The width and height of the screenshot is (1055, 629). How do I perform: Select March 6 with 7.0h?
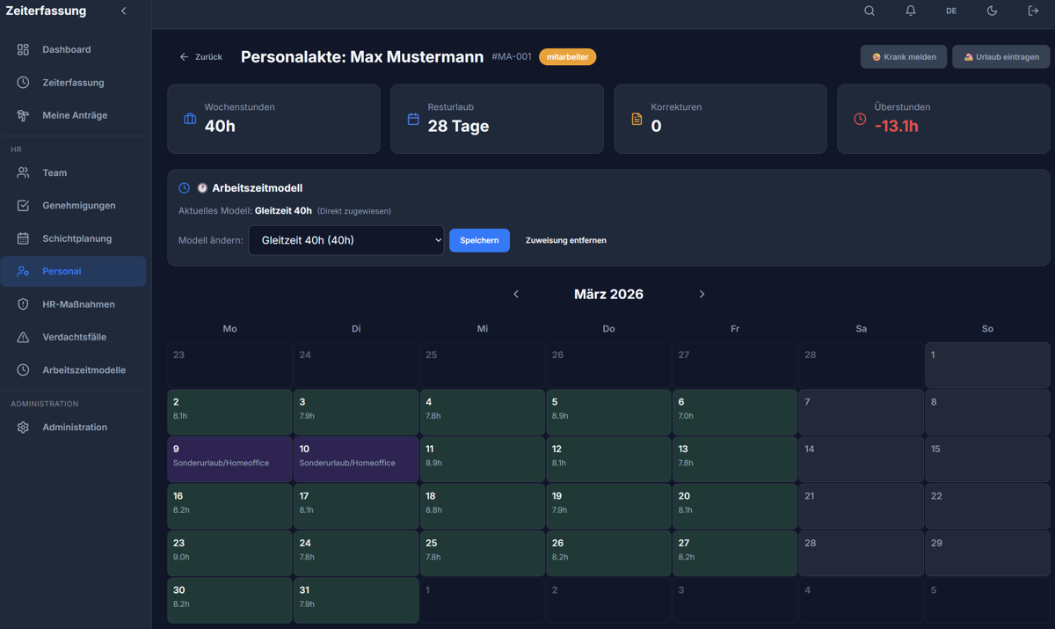[x=735, y=412]
